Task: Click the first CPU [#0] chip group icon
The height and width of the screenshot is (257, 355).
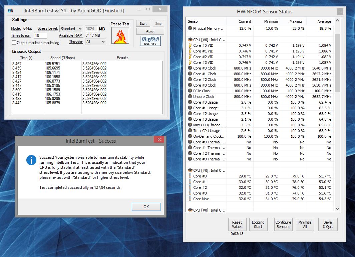Action: pos(190,40)
